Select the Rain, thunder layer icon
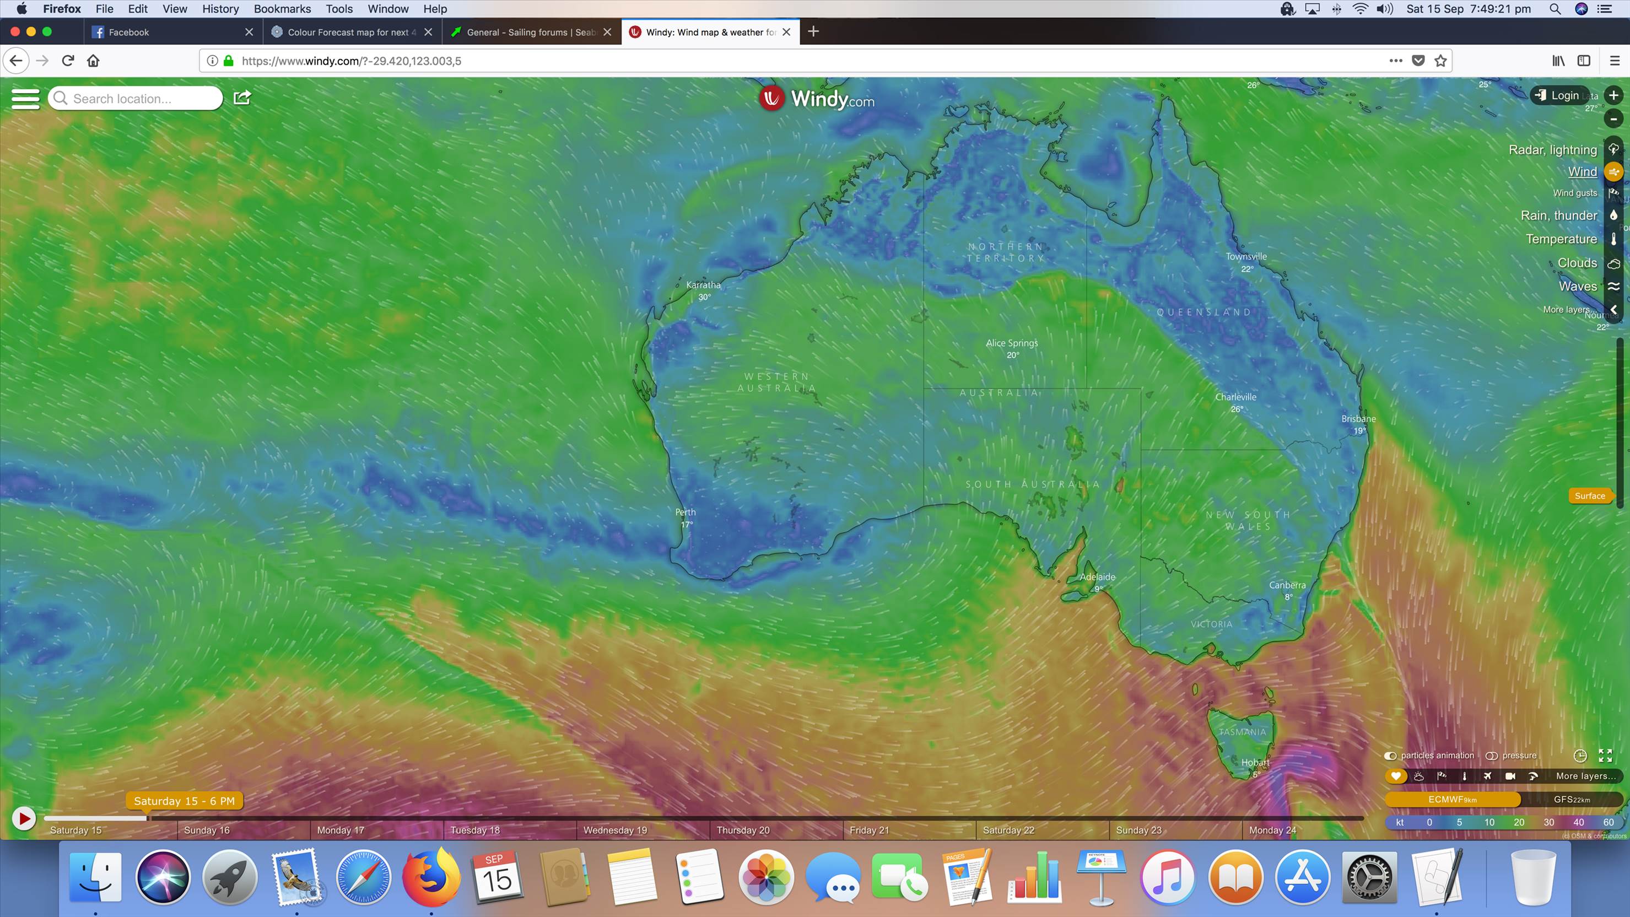Screen dimensions: 1630x917 coord(1613,215)
